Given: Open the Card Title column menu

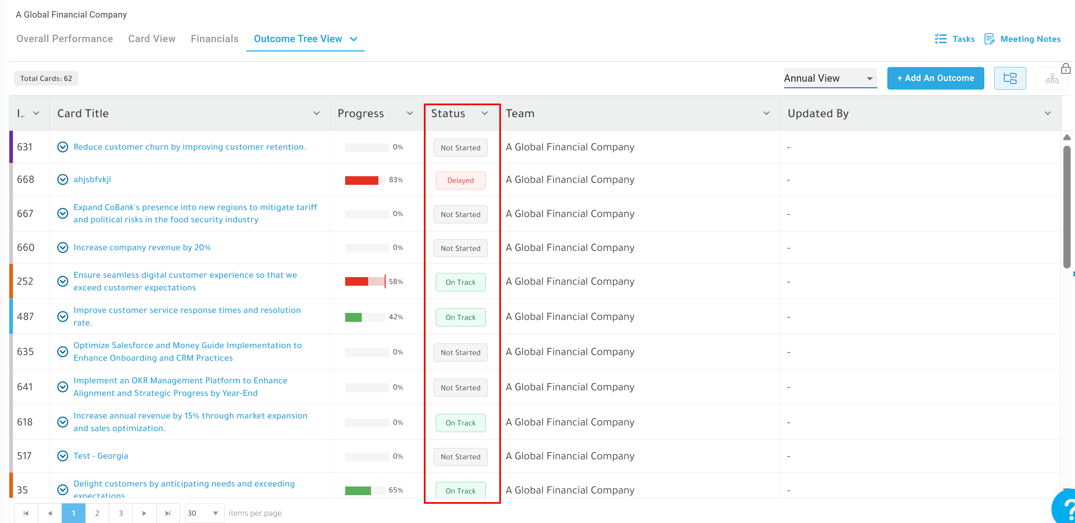Looking at the screenshot, I should pos(317,113).
